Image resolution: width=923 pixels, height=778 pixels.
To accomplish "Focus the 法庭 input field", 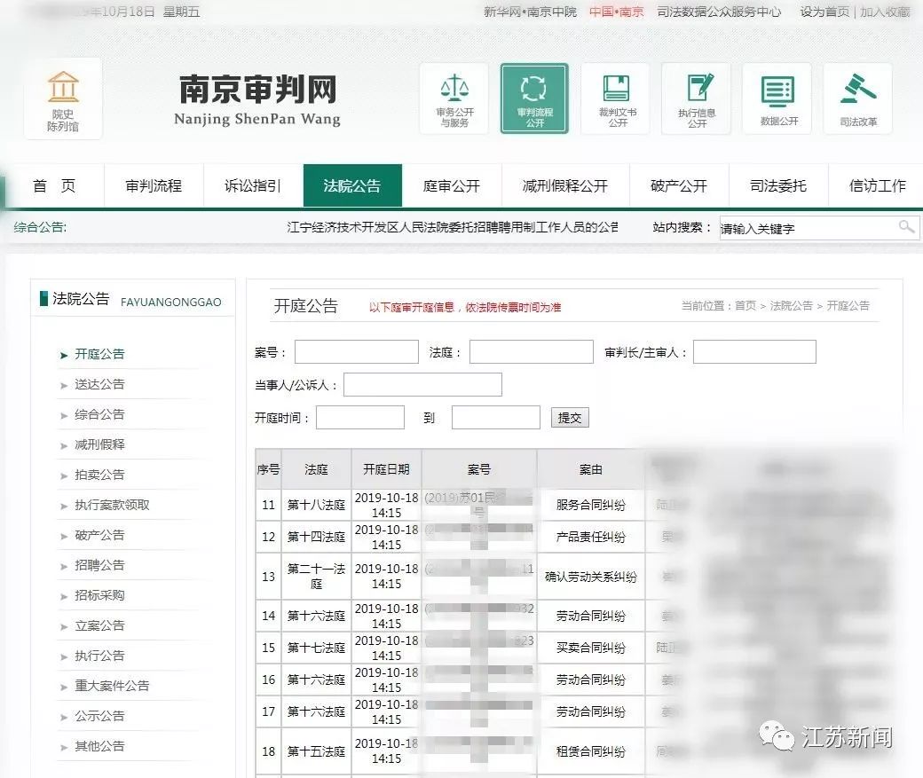I will [x=531, y=352].
